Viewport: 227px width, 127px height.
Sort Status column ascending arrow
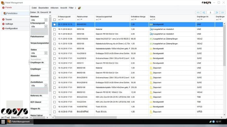(x=151, y=19)
